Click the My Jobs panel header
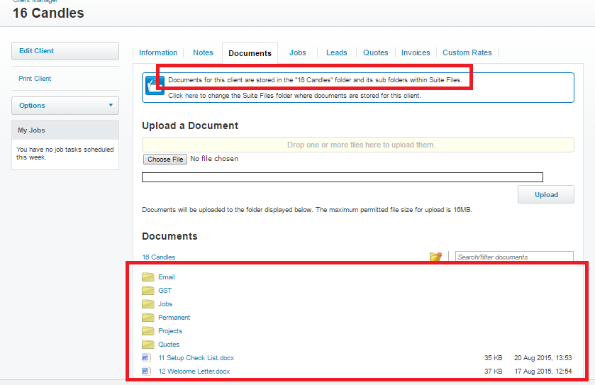Image resolution: width=595 pixels, height=385 pixels. coord(65,130)
